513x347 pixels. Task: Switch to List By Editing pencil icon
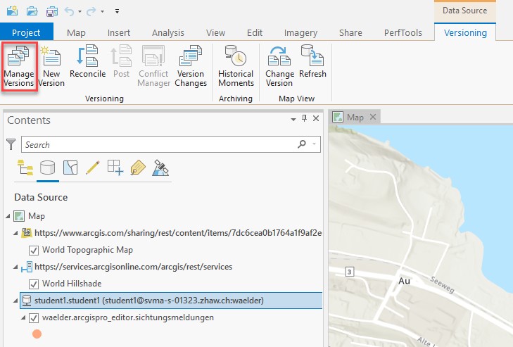92,168
